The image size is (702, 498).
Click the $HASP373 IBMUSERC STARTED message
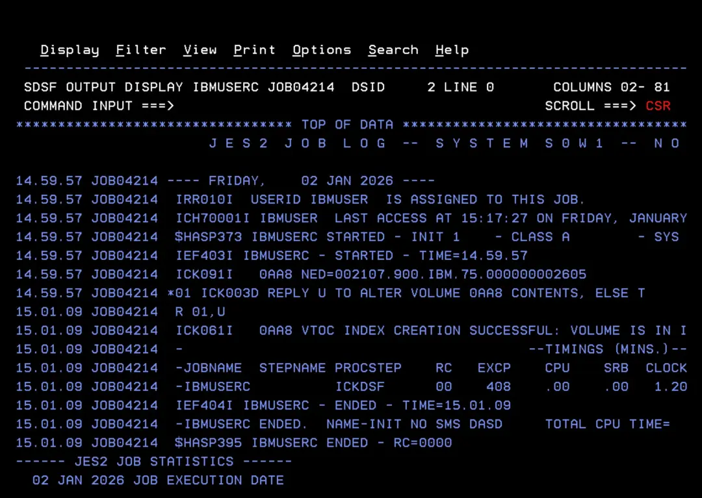[x=427, y=238]
